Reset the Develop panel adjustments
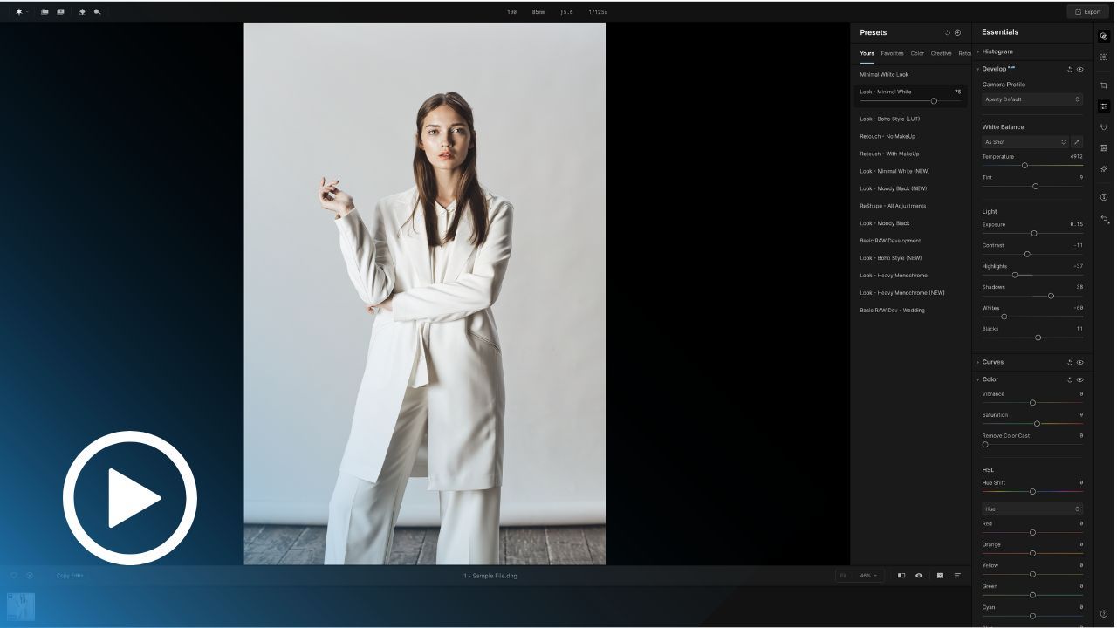 (x=1070, y=69)
